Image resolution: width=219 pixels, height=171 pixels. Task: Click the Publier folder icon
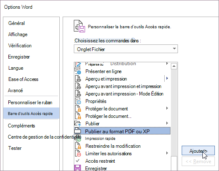click(x=78, y=124)
